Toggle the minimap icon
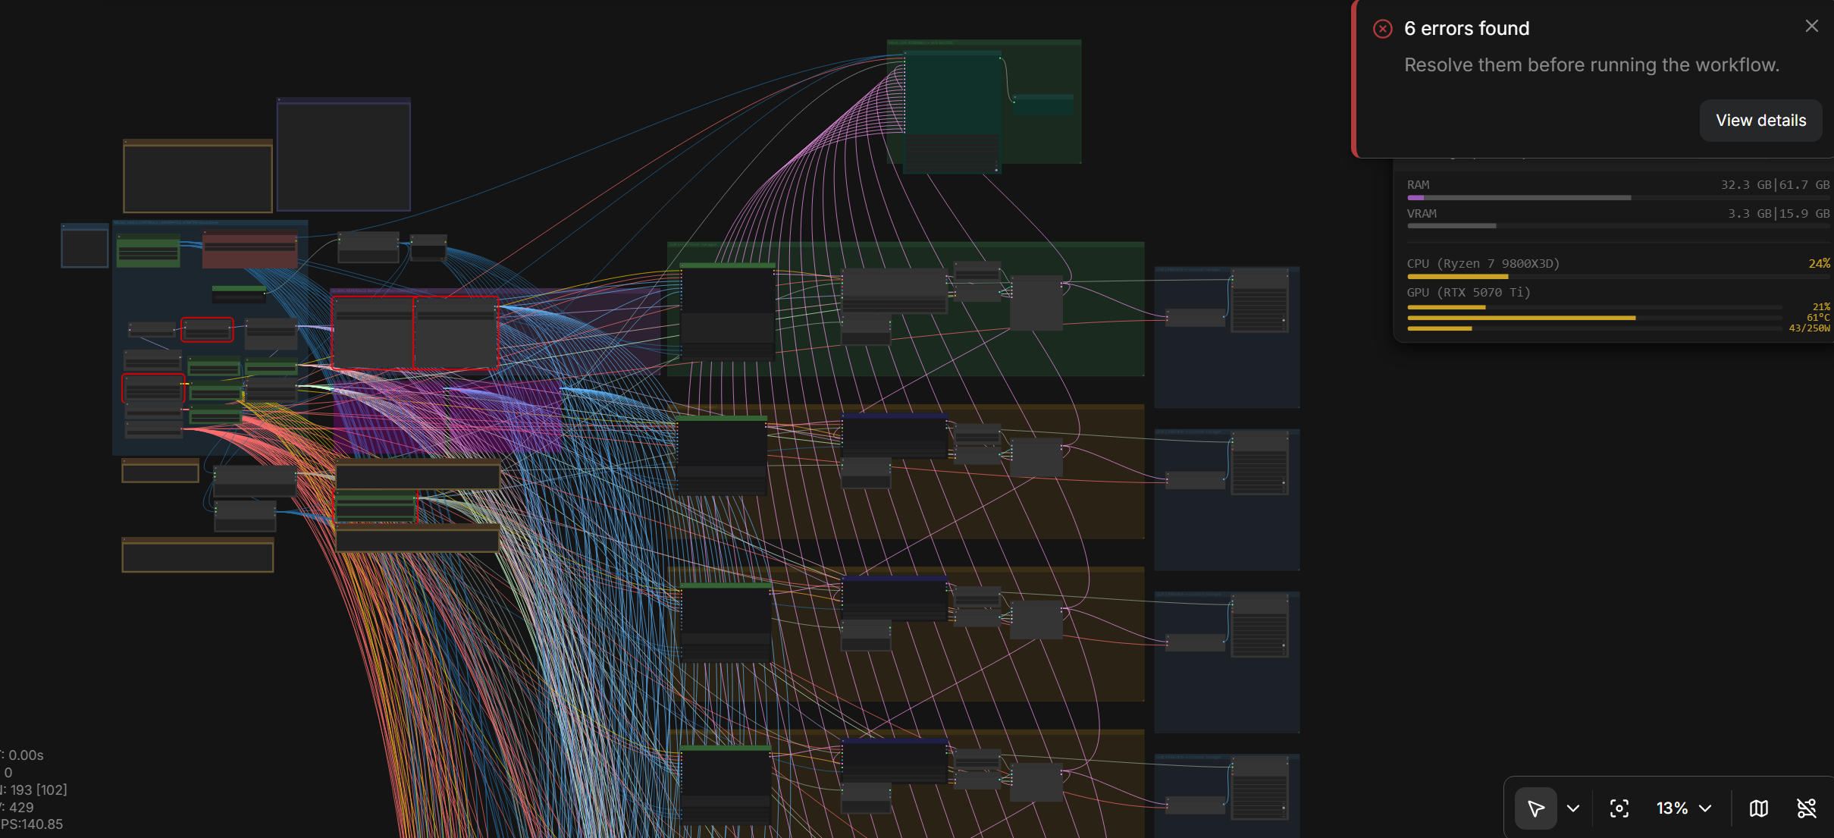Image resolution: width=1834 pixels, height=838 pixels. click(x=1759, y=808)
